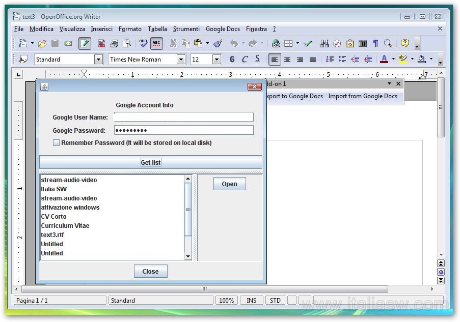Open Page Preview icon
This screenshot has height=322, width=460.
(x=127, y=44)
